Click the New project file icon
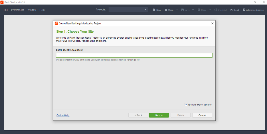This screenshot has width=267, height=134. pos(154,10)
